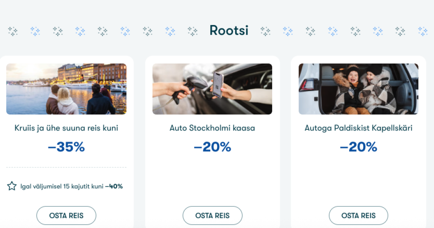Click the 'Kruiis ja ühe suuna reis kuni' title

[66, 128]
